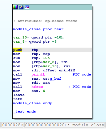Select '[rbp+var_8], rdi' operand
The width and height of the screenshot is (106, 129).
50,62
